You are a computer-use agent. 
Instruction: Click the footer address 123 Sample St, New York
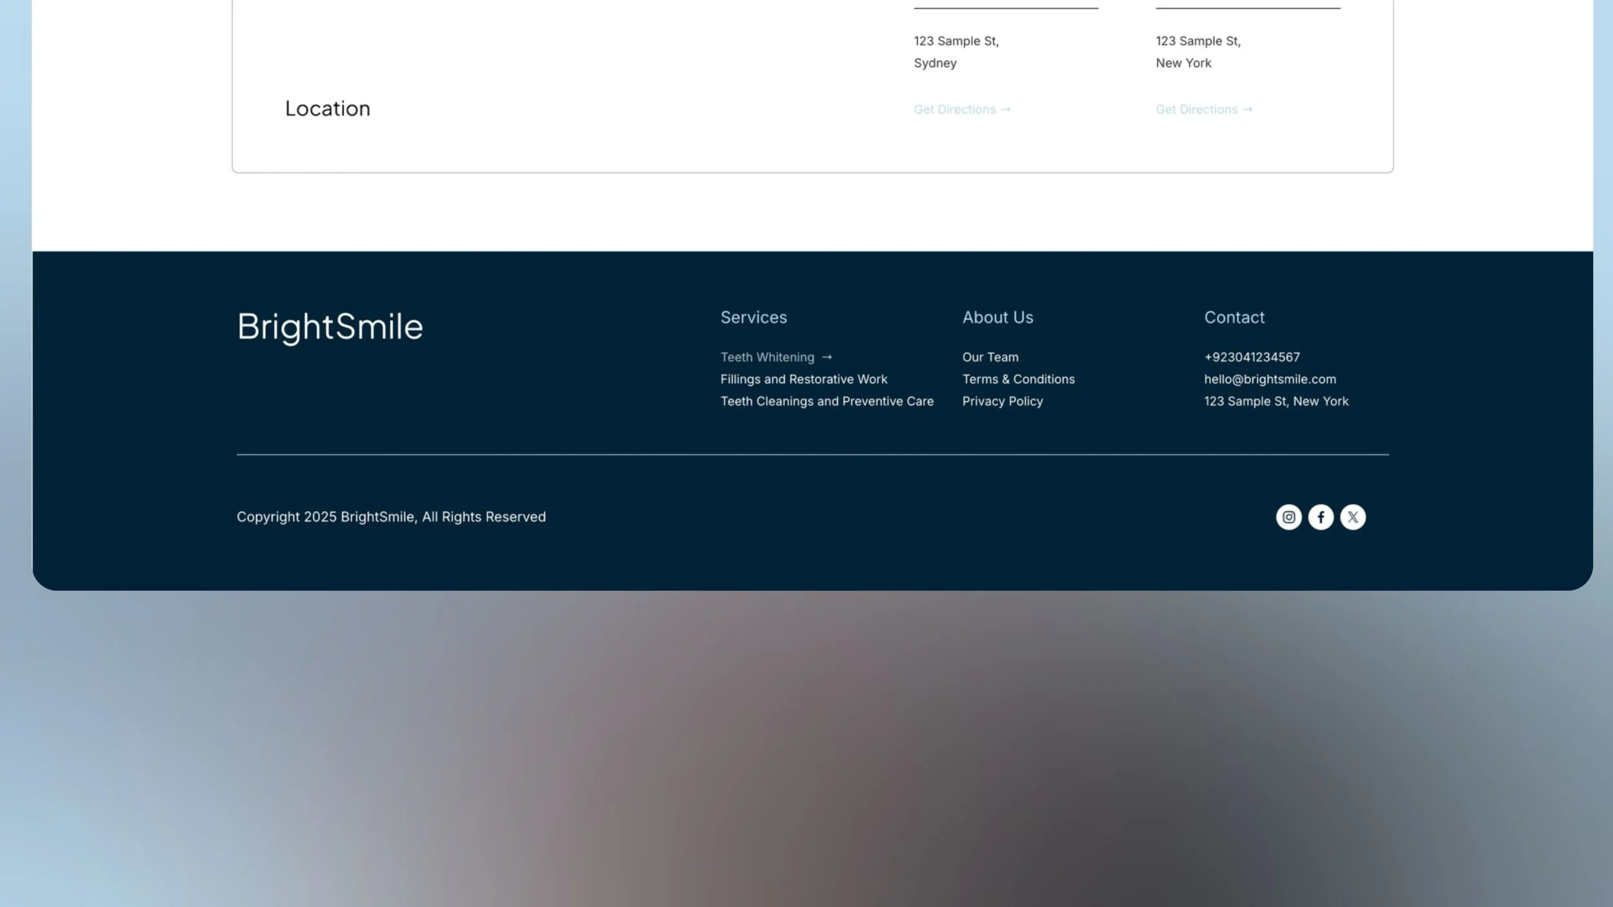[x=1276, y=401]
